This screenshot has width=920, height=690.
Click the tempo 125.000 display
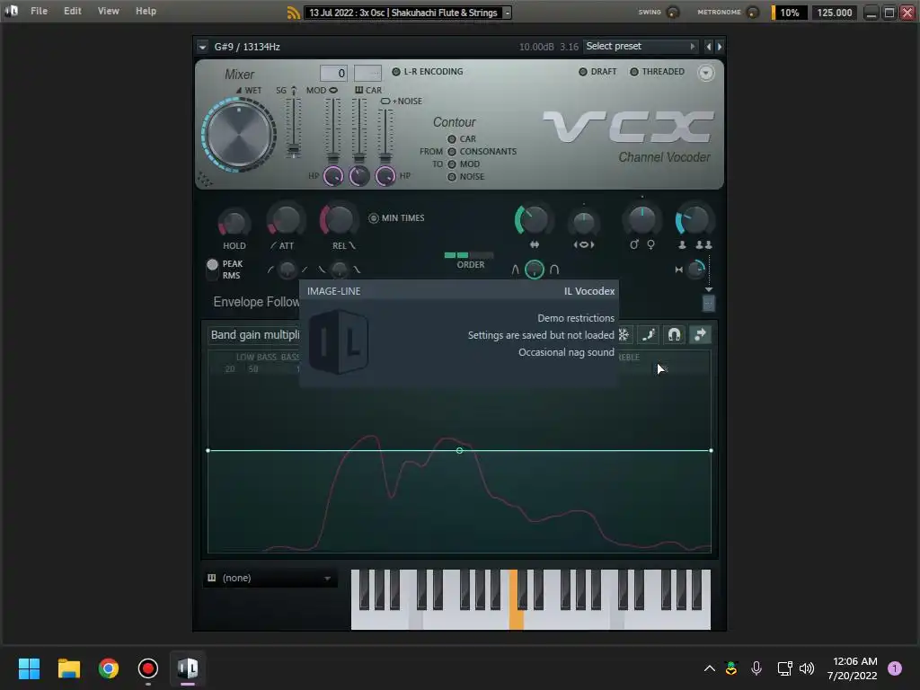click(x=835, y=13)
